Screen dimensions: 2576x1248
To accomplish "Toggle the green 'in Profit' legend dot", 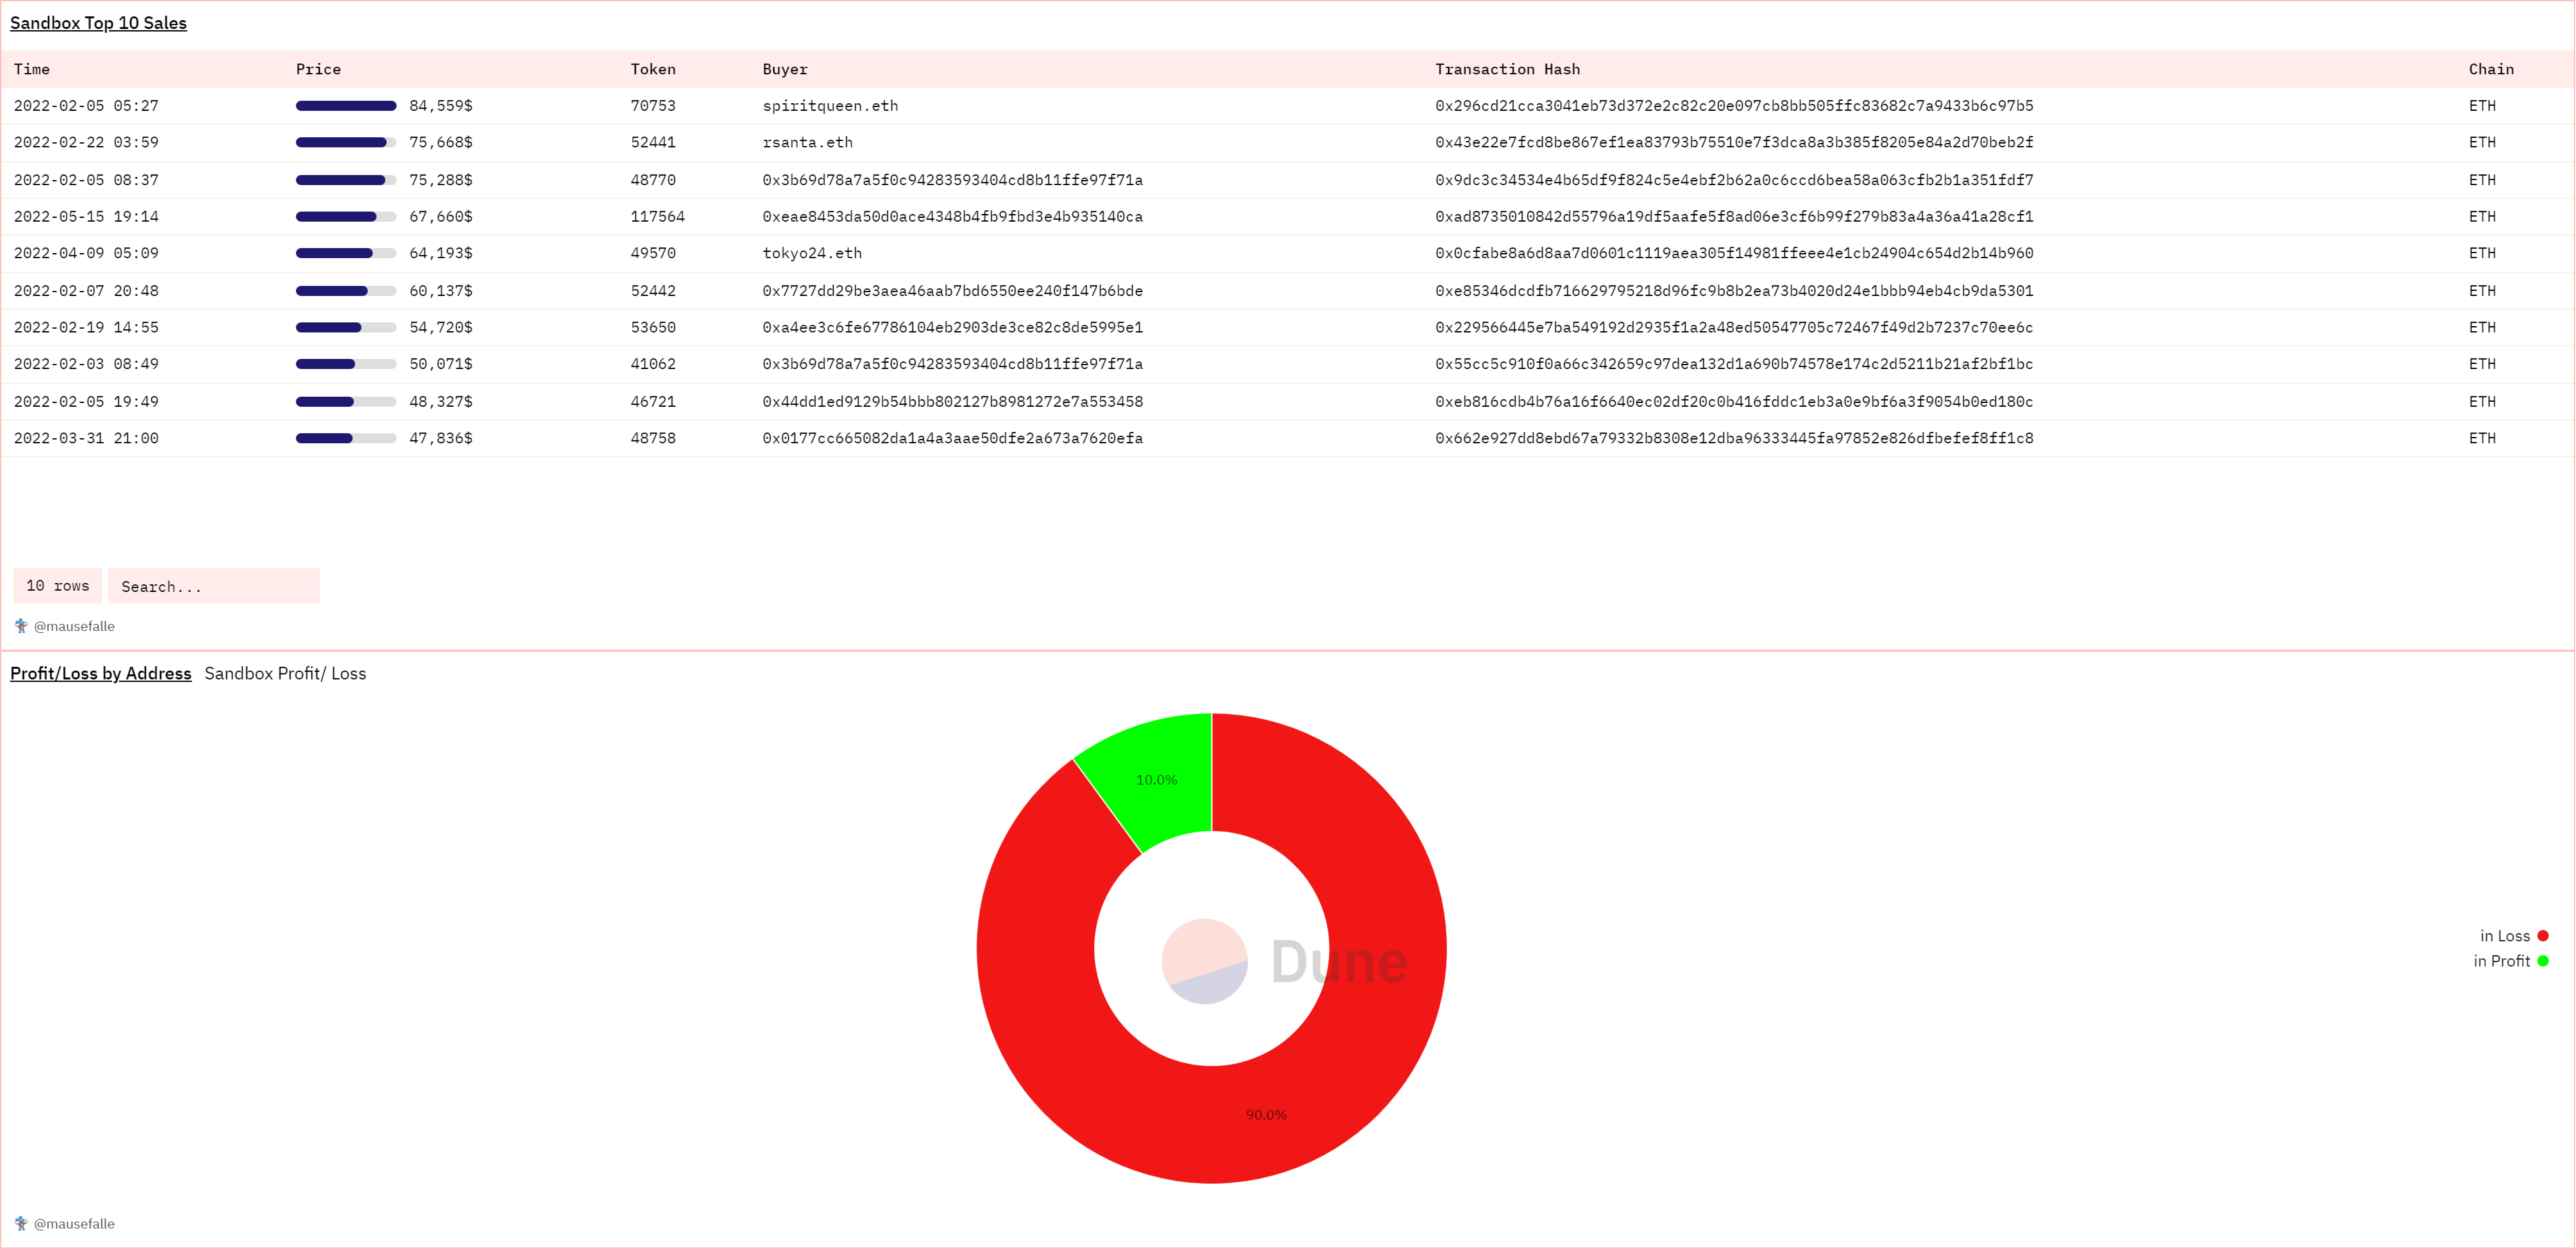I will tap(2543, 961).
